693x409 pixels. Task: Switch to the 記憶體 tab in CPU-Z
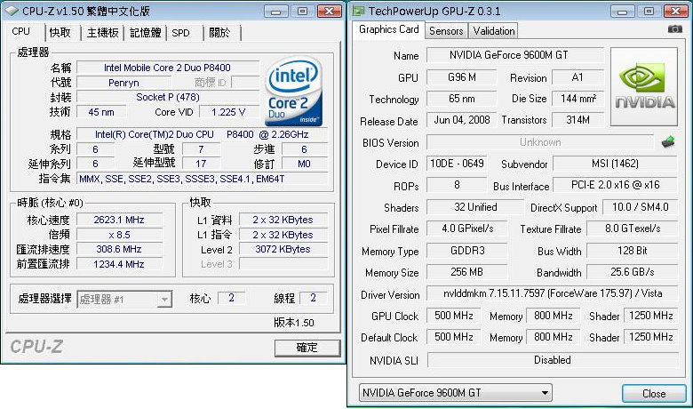pyautogui.click(x=145, y=33)
